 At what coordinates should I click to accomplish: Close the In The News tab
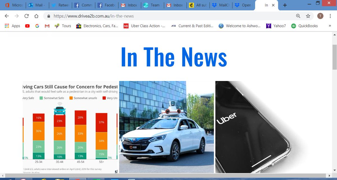point(273,5)
